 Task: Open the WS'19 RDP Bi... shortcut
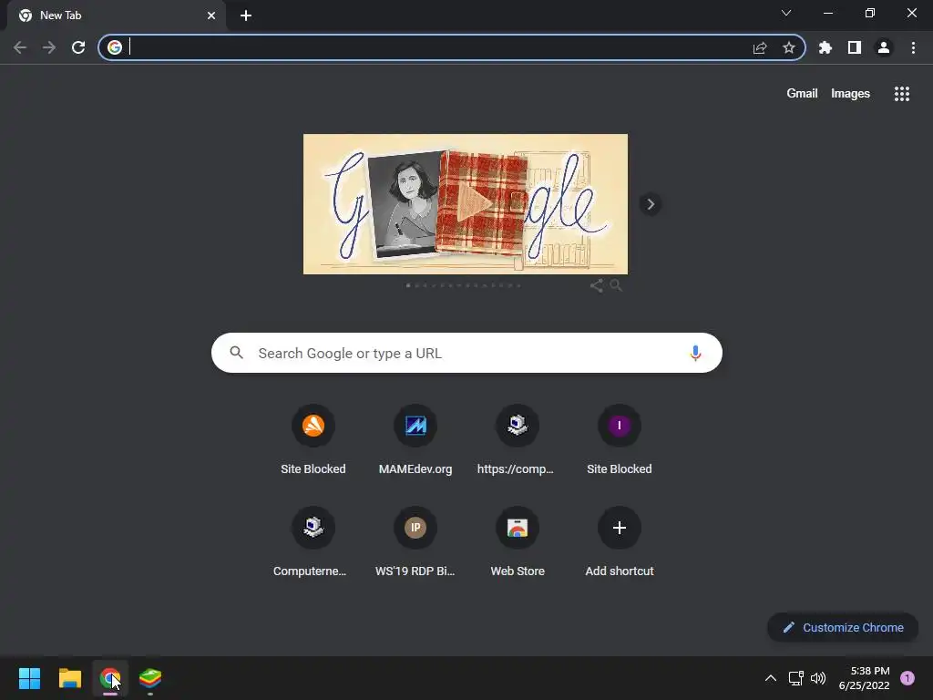(x=415, y=542)
